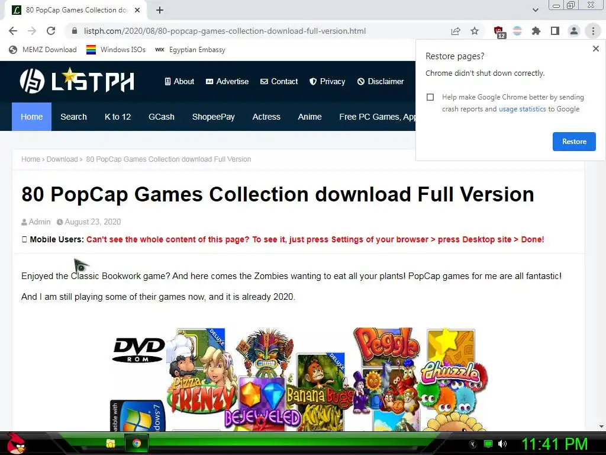This screenshot has height=455, width=606.
Task: Open K to 12 navigation item
Action: click(118, 117)
